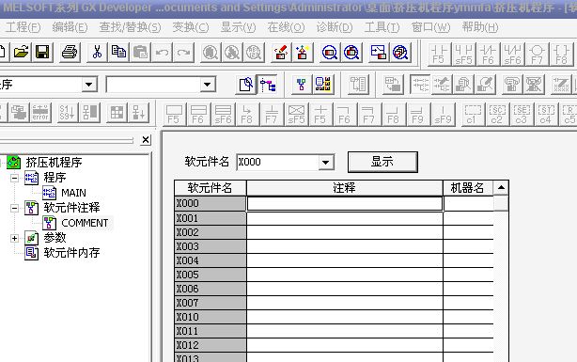Image resolution: width=577 pixels, height=362 pixels.
Task: Click the Save project floppy icon
Action: (x=42, y=53)
